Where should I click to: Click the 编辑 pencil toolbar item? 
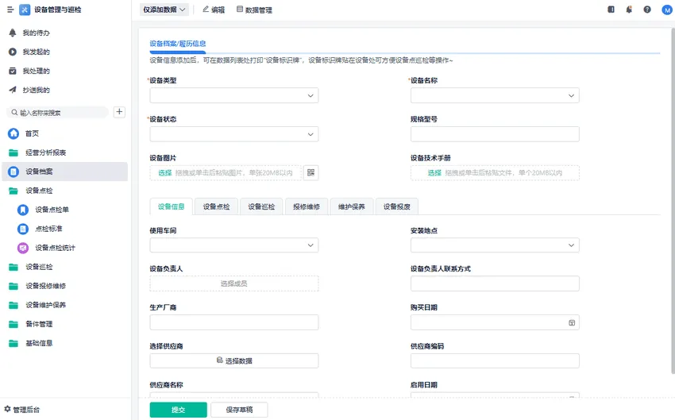[x=214, y=10]
